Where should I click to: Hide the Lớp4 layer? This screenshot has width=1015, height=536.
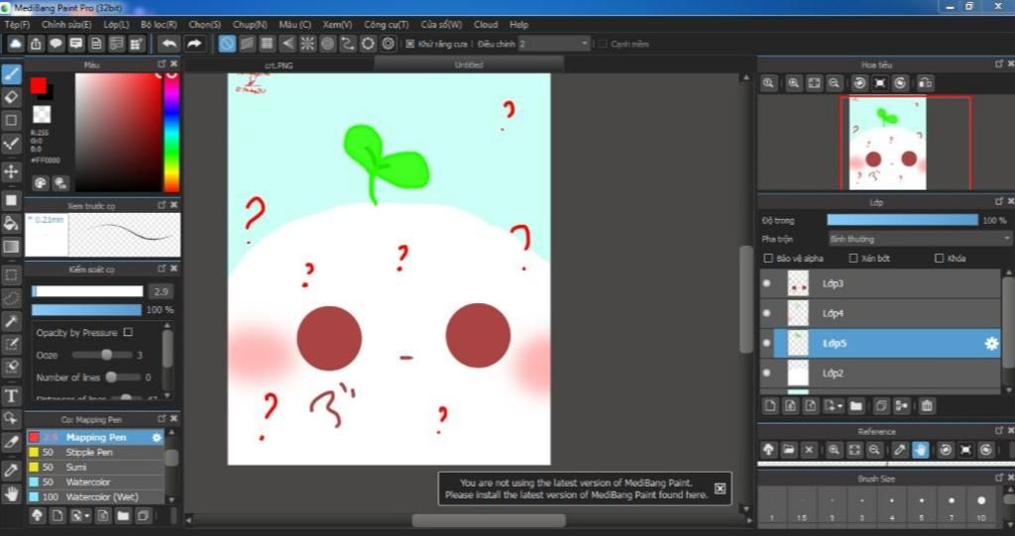pyautogui.click(x=767, y=313)
